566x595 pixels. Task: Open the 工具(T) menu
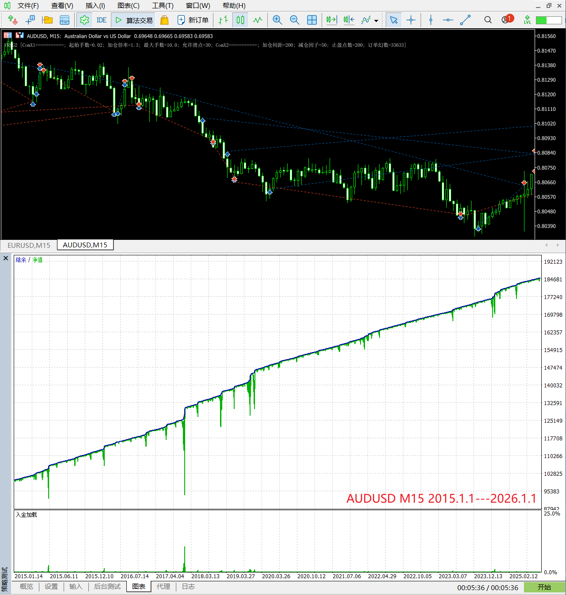pyautogui.click(x=163, y=6)
